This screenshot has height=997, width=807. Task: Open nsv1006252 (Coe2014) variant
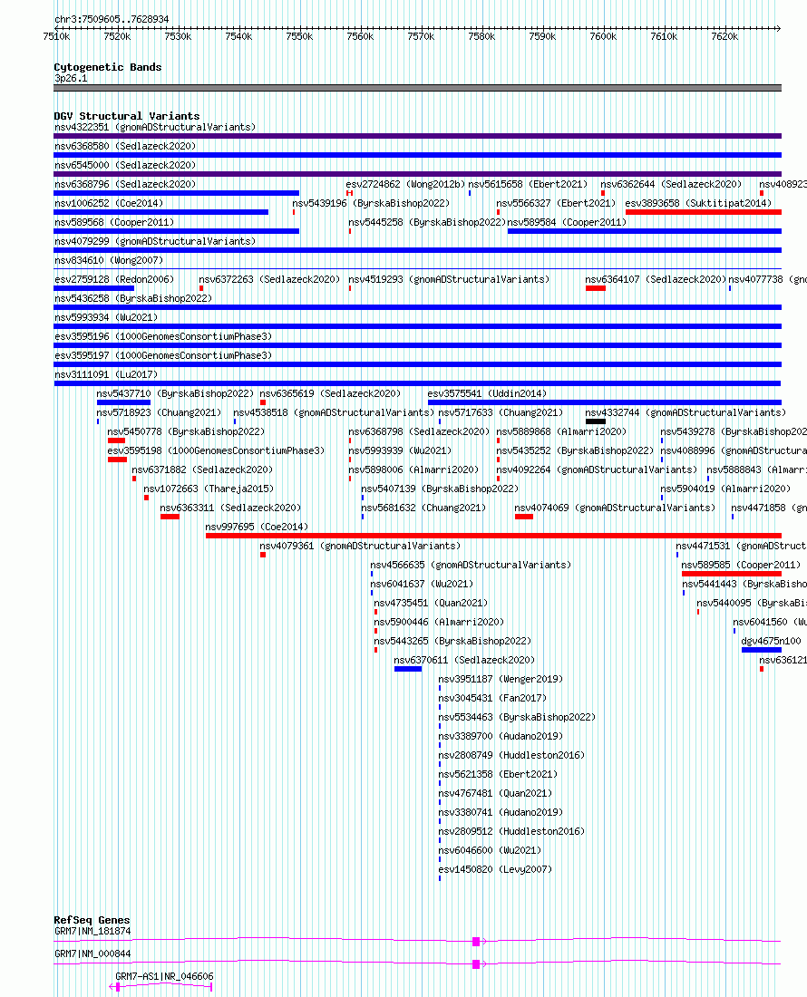pos(109,203)
